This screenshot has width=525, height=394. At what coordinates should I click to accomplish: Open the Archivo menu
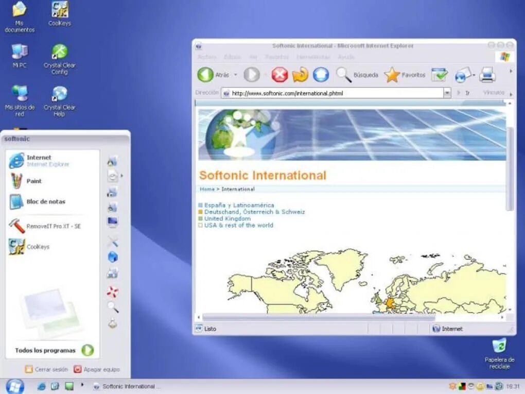point(207,57)
